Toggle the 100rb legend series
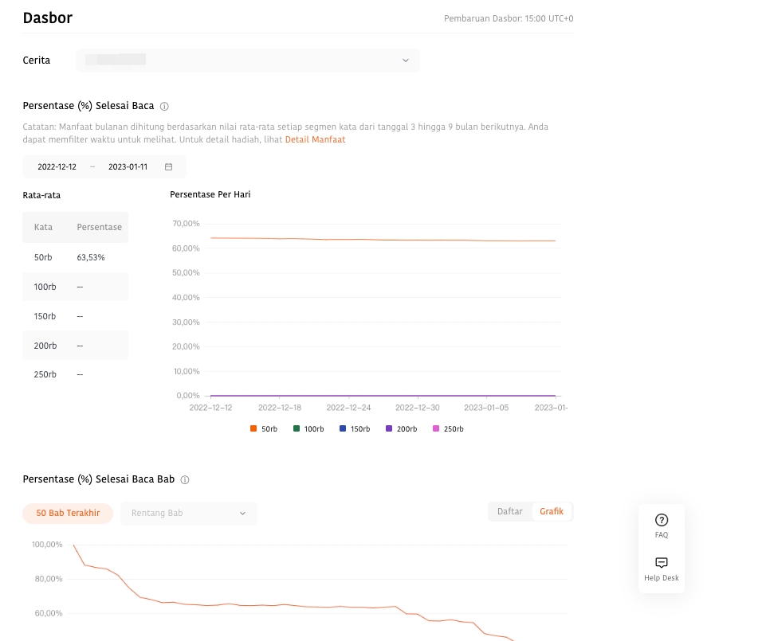The image size is (766, 641). click(x=308, y=429)
